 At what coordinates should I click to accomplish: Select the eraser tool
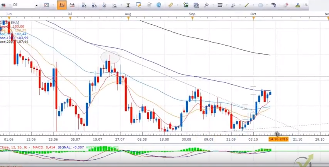(286, 5)
